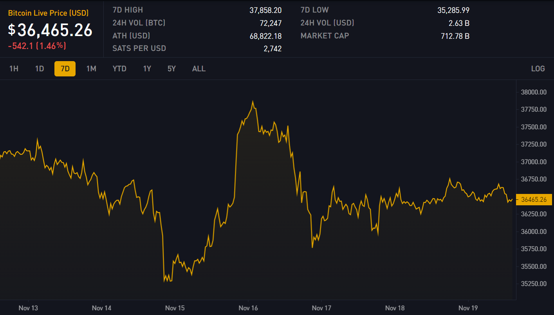This screenshot has height=315, width=554.
Task: Toggle the LOG scale option
Action: 538,69
